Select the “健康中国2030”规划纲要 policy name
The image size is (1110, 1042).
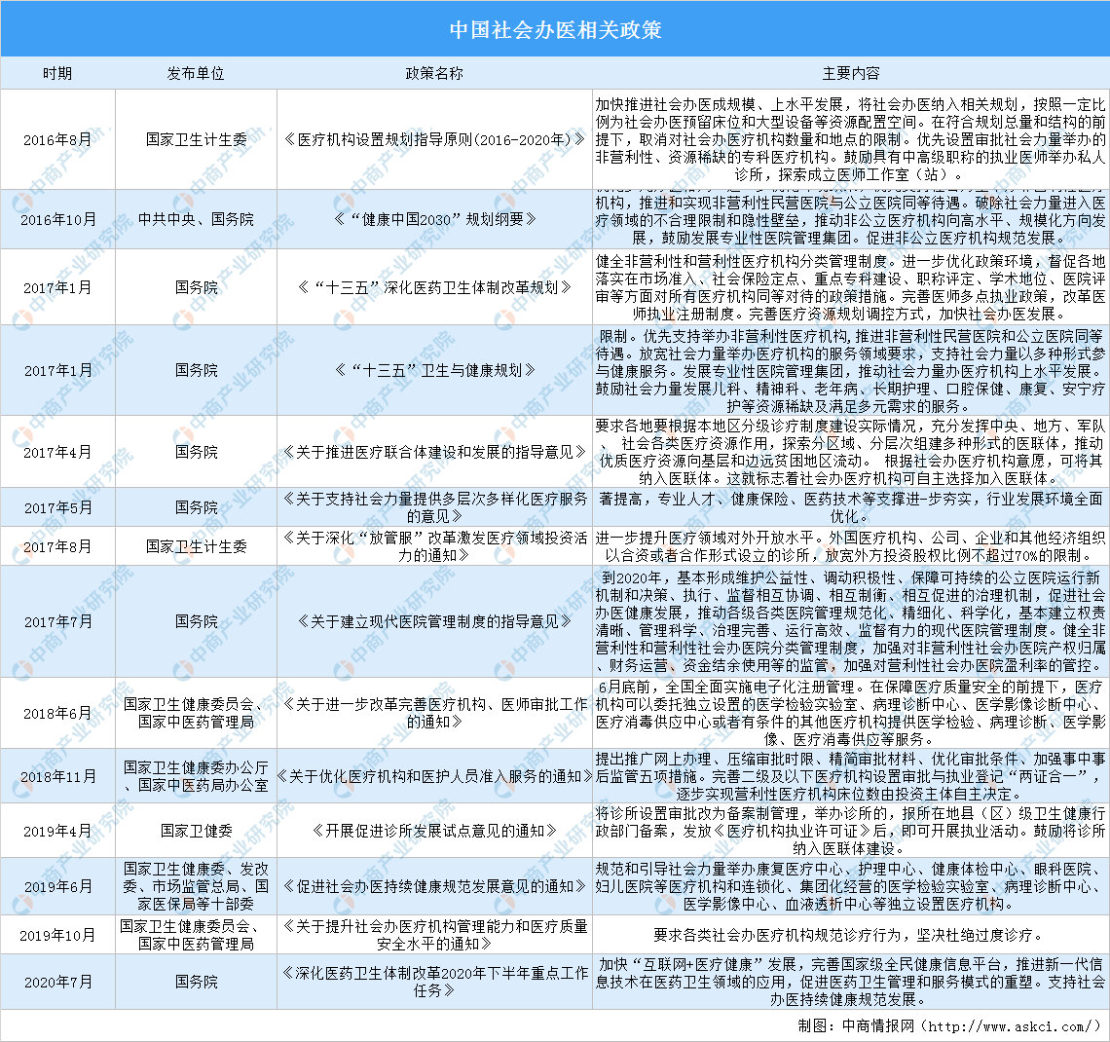click(434, 218)
